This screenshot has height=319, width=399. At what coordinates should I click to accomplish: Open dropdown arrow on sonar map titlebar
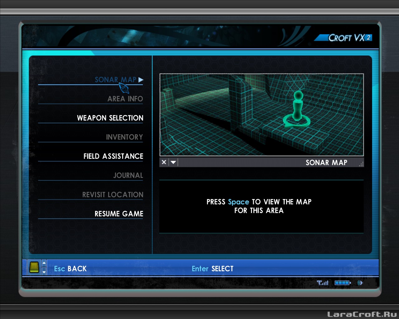coord(173,162)
